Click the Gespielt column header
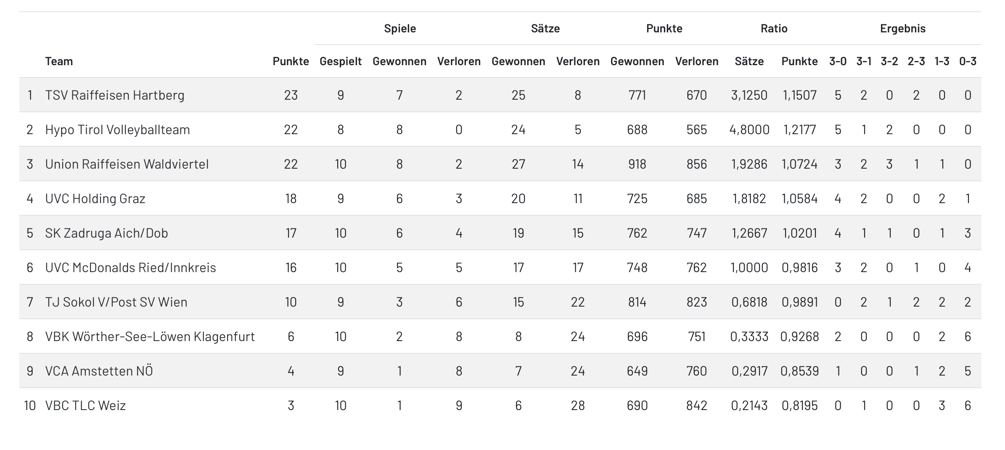 tap(341, 61)
